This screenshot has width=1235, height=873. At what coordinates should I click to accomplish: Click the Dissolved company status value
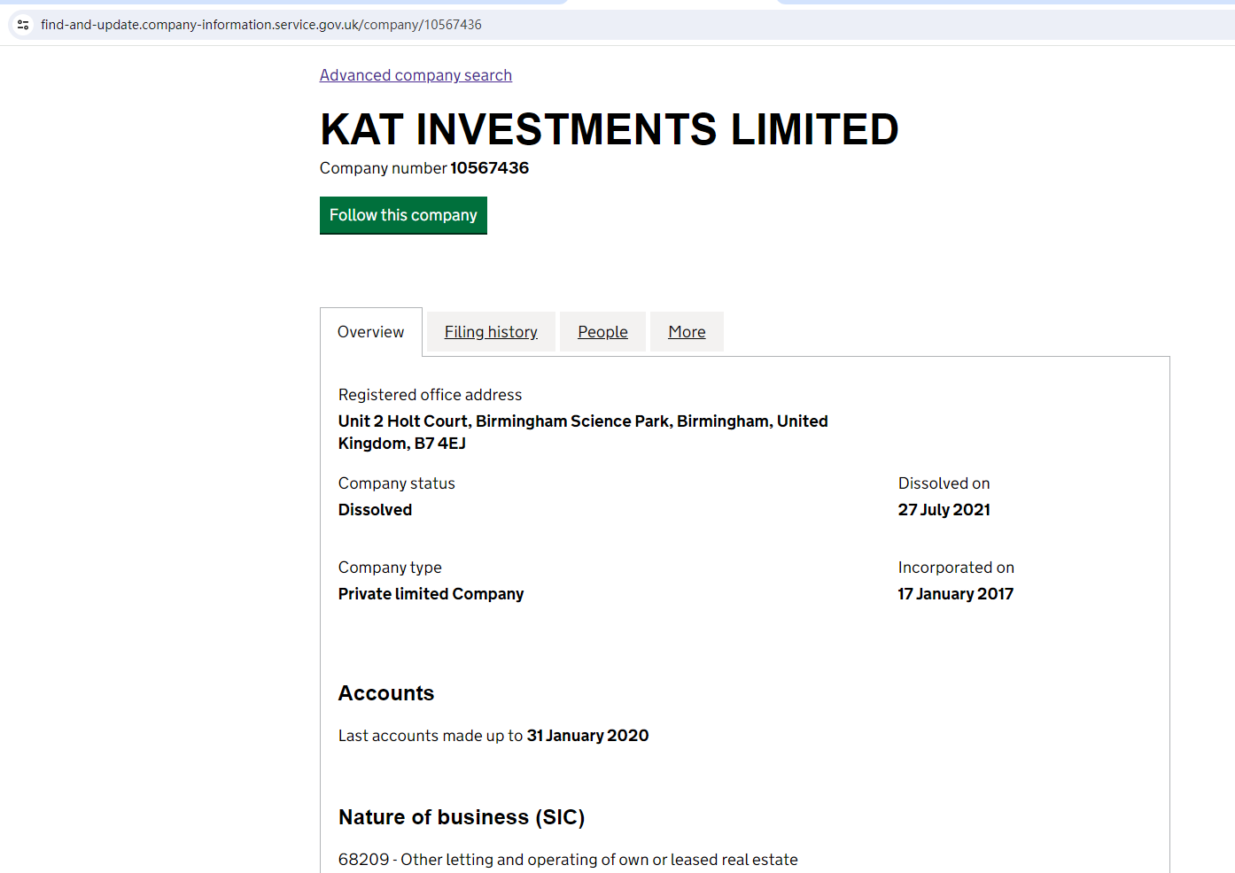pos(375,510)
